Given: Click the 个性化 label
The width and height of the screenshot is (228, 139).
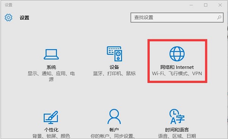Looking at the screenshot, I should [51, 130].
